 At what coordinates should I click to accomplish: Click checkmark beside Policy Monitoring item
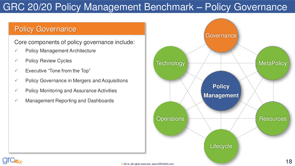click(16, 90)
